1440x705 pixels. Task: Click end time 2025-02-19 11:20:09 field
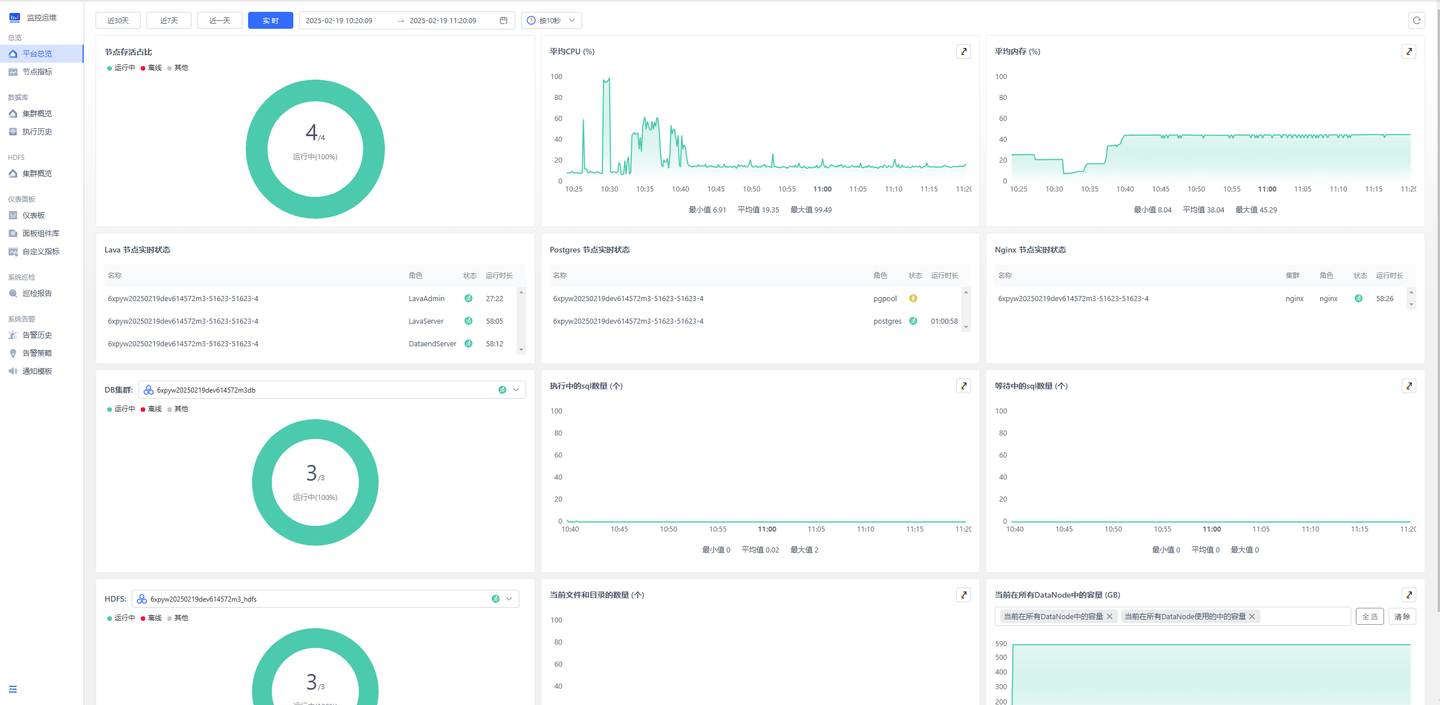click(443, 20)
